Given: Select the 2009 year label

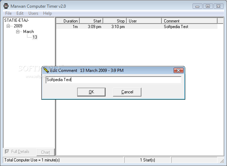Looking at the screenshot, I should 18,26.
